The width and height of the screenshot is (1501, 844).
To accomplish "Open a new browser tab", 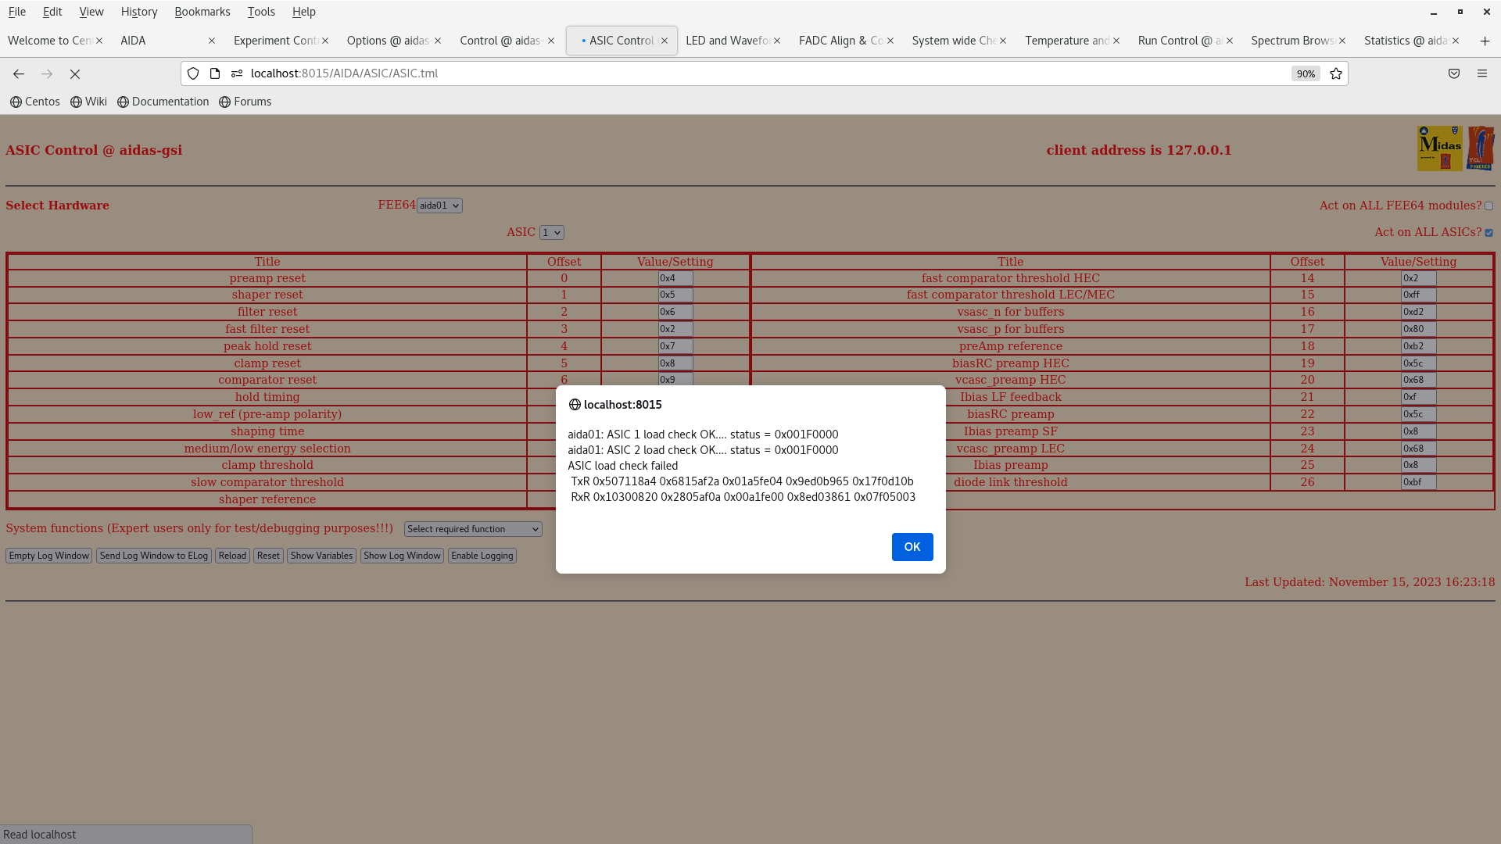I will [x=1485, y=41].
